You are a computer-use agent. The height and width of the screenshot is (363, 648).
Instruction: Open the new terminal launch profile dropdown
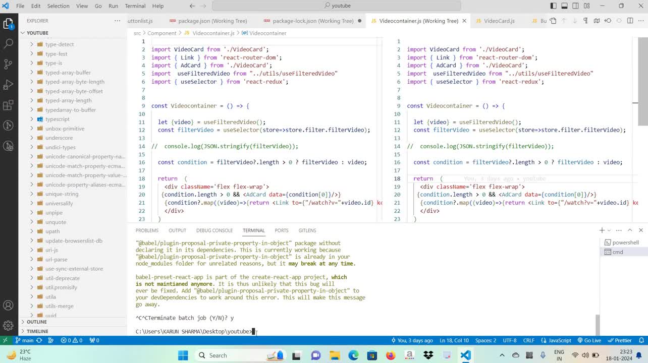pyautogui.click(x=609, y=230)
